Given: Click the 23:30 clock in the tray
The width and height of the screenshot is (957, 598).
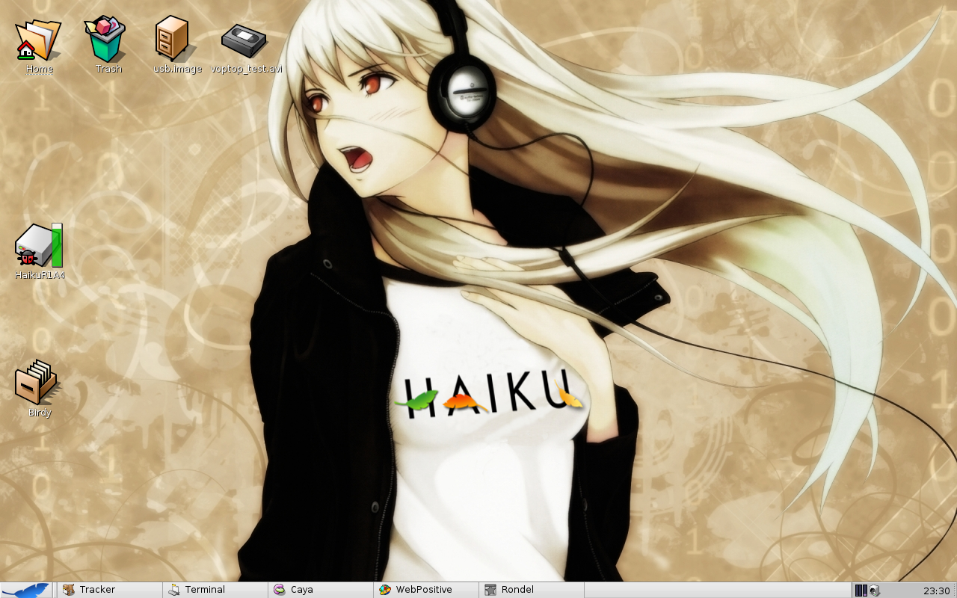Looking at the screenshot, I should point(936,591).
